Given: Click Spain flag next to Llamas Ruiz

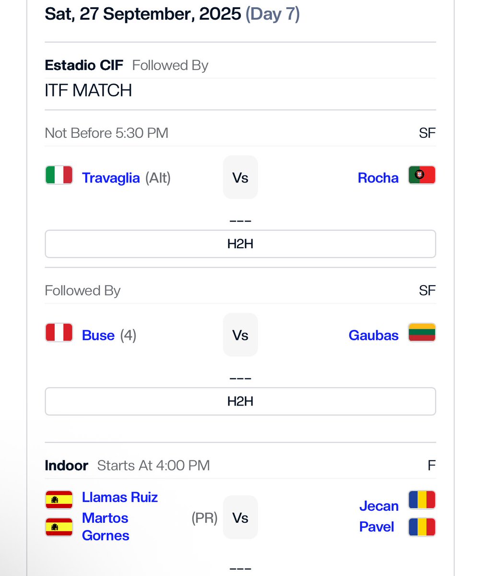Looking at the screenshot, I should pyautogui.click(x=59, y=500).
